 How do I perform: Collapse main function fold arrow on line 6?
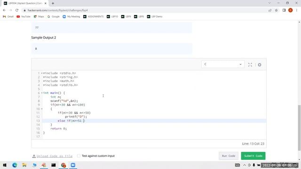42,93
